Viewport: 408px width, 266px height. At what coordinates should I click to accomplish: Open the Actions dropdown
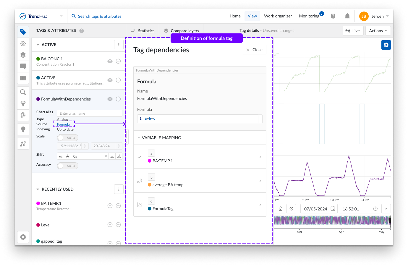[x=378, y=31]
